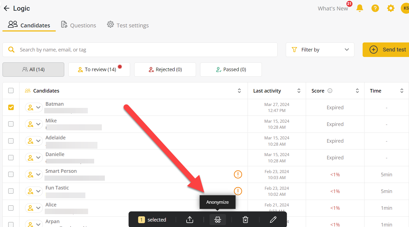This screenshot has width=409, height=227.
Task: Click the export/share icon in bottom toolbar
Action: click(x=190, y=220)
